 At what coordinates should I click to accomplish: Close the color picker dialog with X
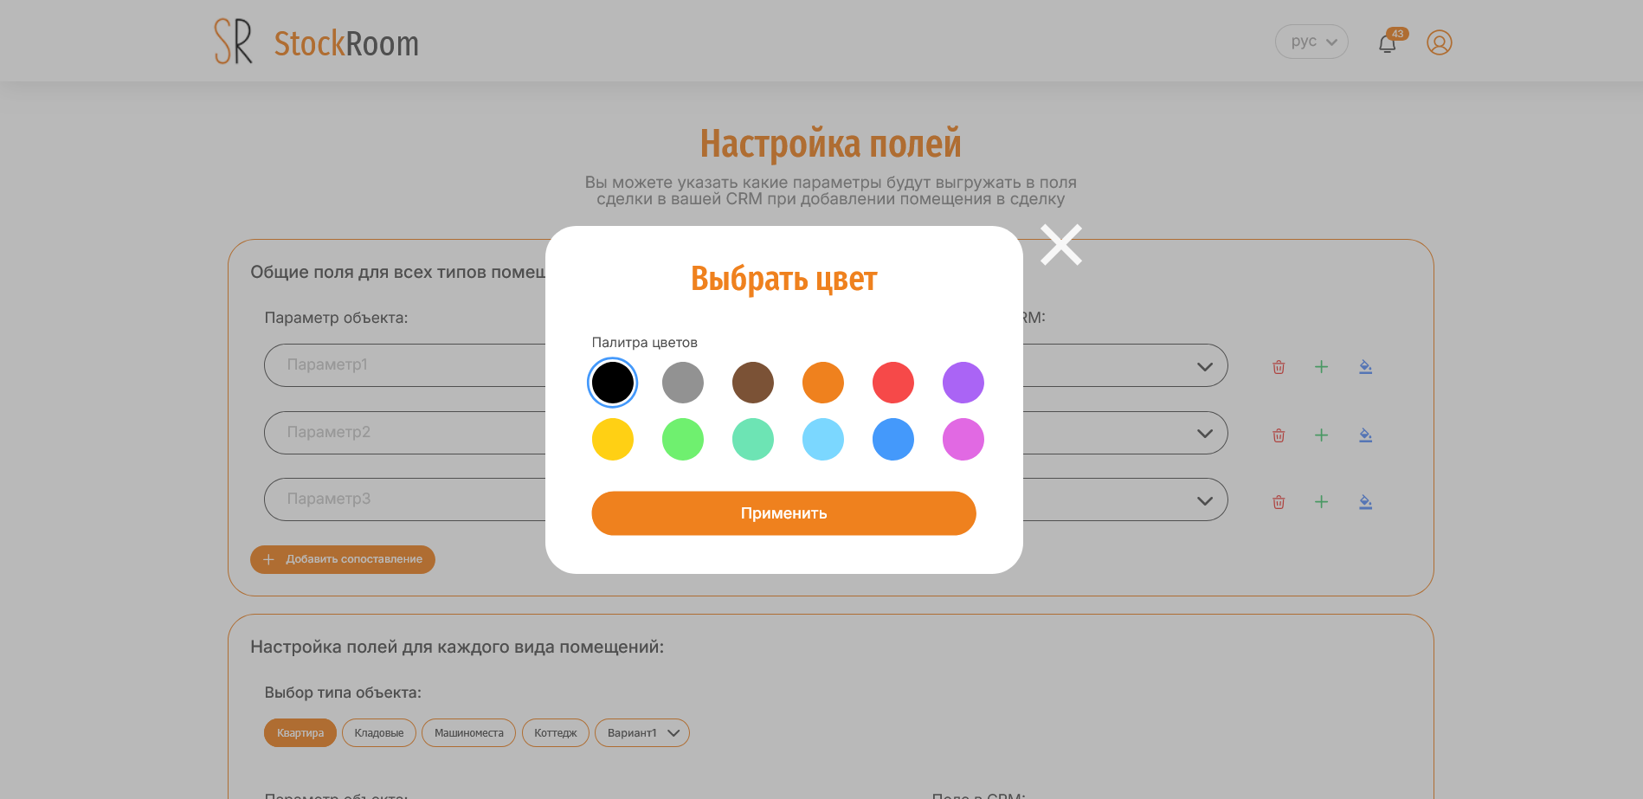[x=1061, y=245]
